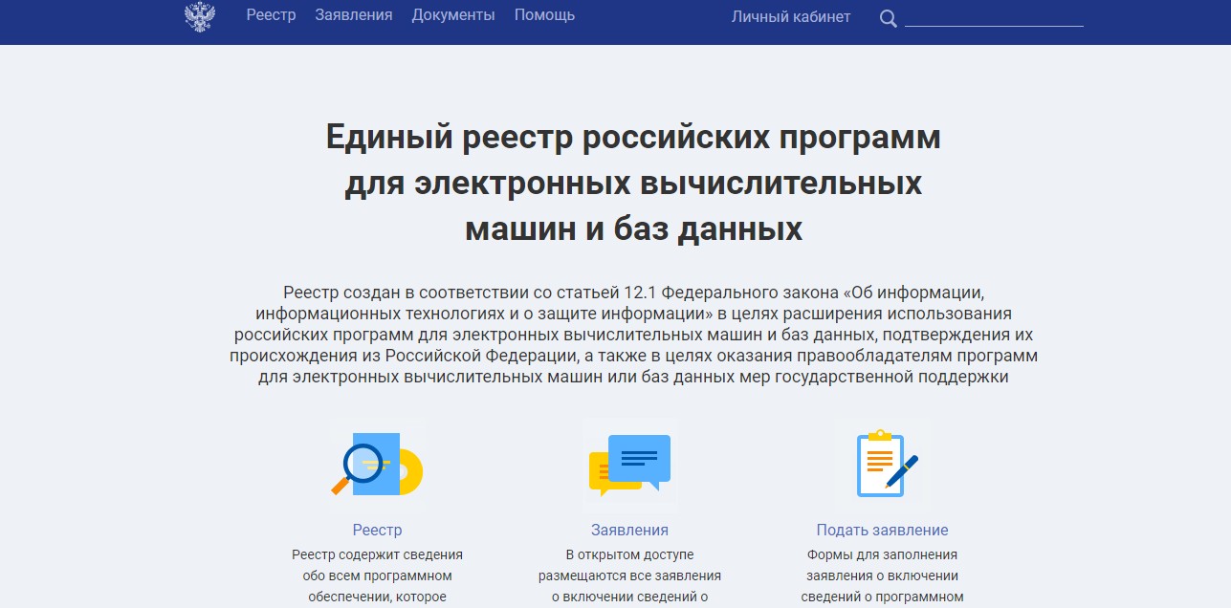This screenshot has width=1231, height=608.
Task: Follow the Заявления link below the chat bubbles
Action: click(x=629, y=530)
